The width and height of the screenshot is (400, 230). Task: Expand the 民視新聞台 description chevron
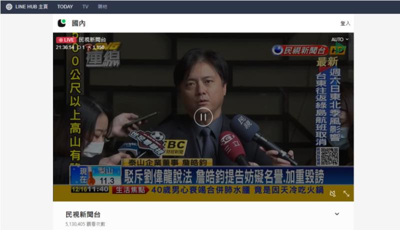[x=337, y=214]
